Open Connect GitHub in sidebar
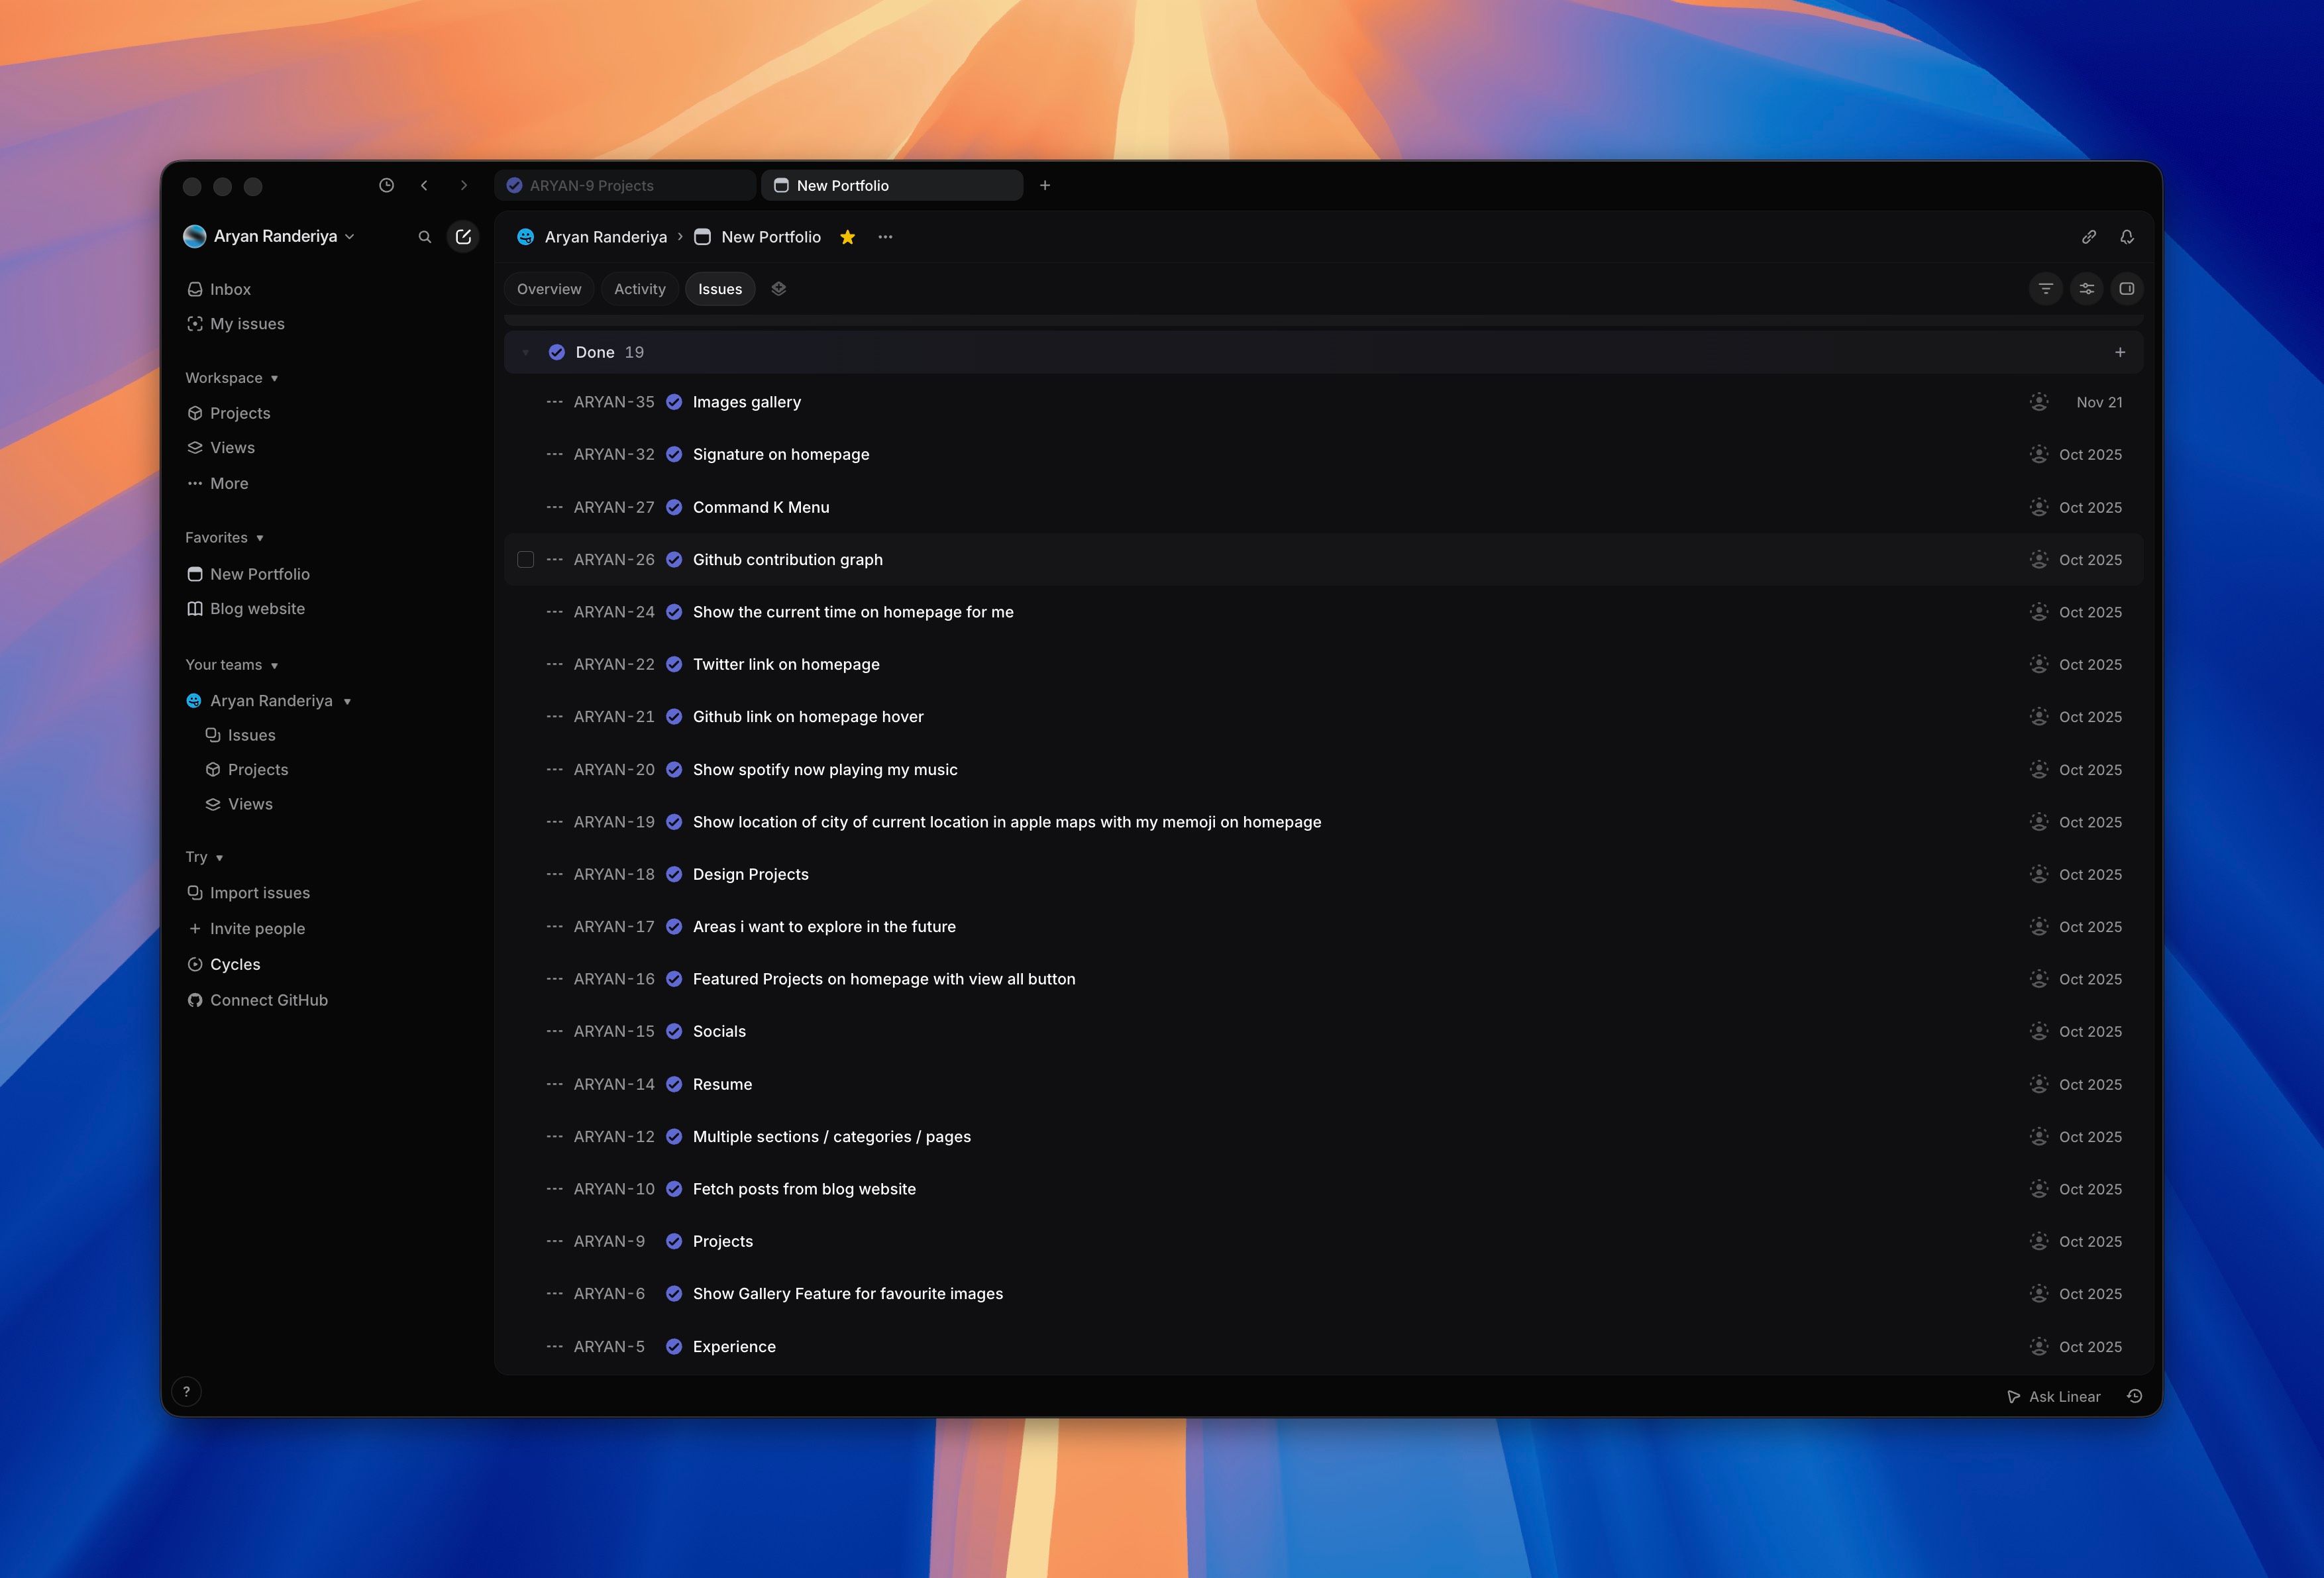Image resolution: width=2324 pixels, height=1578 pixels. coord(268,1000)
